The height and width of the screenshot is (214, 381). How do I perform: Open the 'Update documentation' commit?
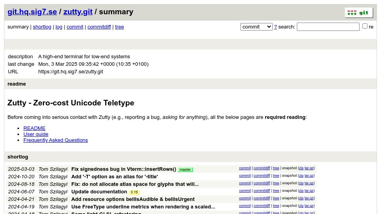99,192
